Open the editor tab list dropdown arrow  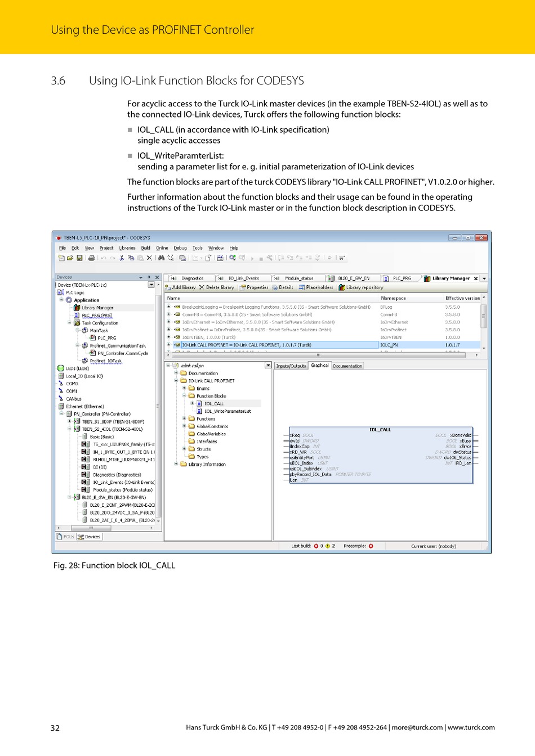[484, 278]
